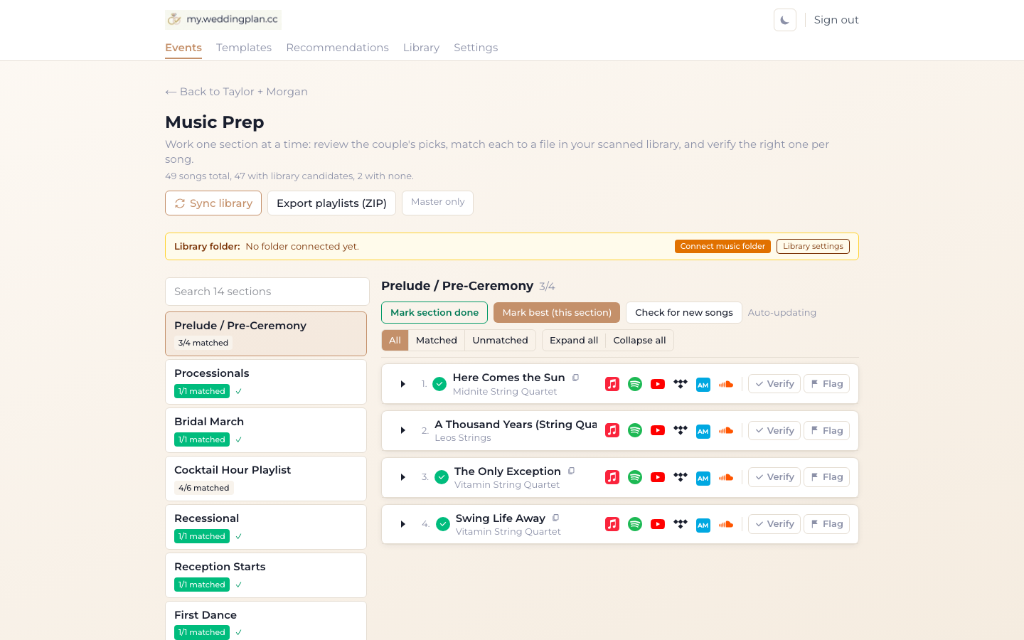Open Amazon Music for Swing Life Away
Viewport: 1024px width, 640px height.
703,525
